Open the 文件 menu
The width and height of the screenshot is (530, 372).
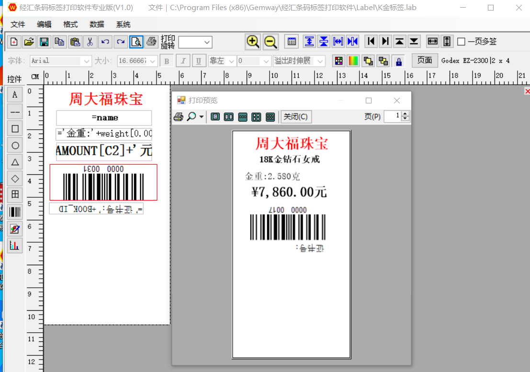18,24
